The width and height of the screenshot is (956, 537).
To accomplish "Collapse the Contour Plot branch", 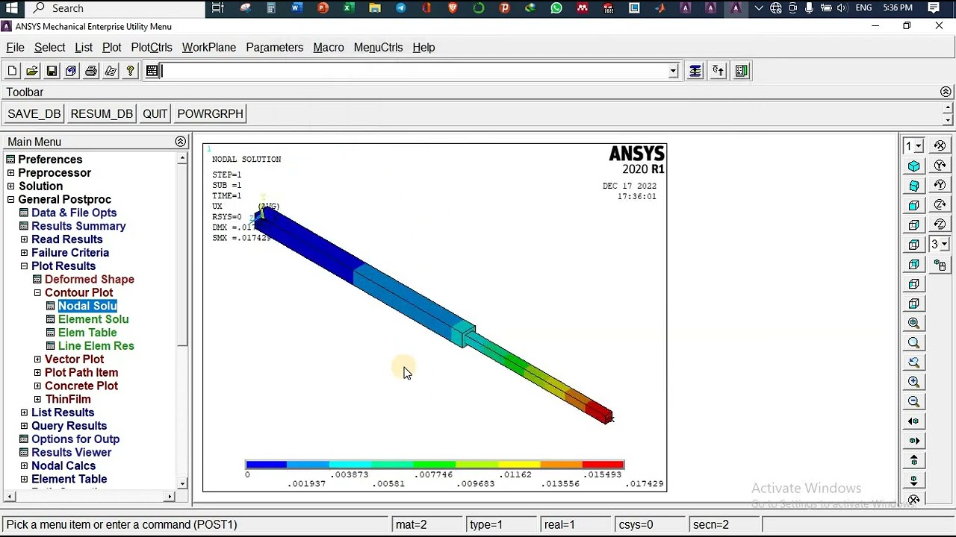I will pos(37,293).
